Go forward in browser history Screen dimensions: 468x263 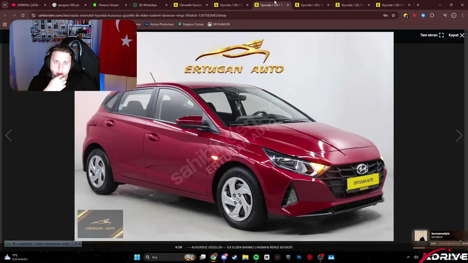(14, 15)
